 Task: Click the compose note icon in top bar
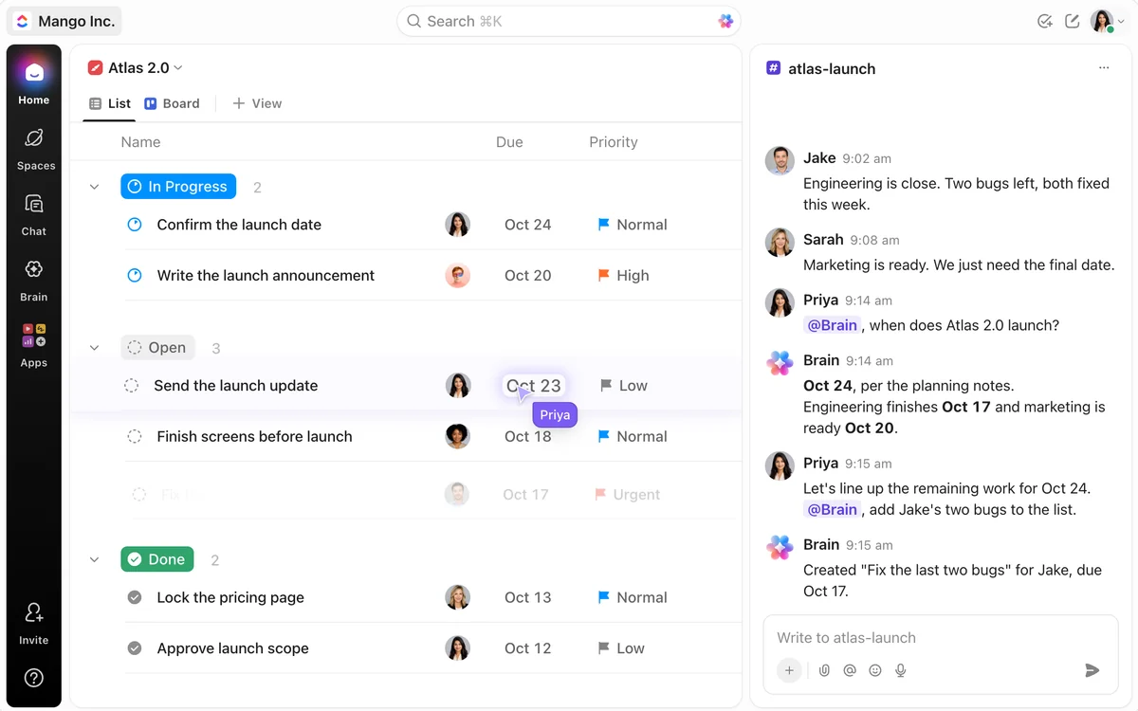click(x=1073, y=21)
